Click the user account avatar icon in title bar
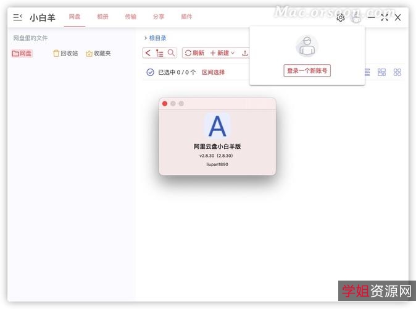The image size is (416, 309). coord(356,18)
